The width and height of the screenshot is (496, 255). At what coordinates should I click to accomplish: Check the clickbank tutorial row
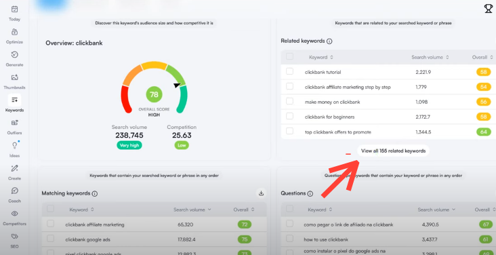coord(289,72)
